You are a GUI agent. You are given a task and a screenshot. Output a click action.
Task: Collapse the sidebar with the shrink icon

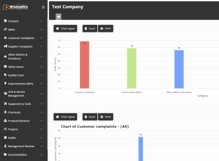pyautogui.click(x=43, y=7)
